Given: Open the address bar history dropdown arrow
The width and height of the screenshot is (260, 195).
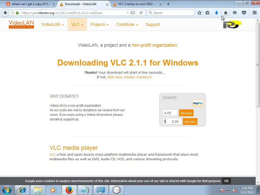Looking at the screenshot, I should pos(128,13).
